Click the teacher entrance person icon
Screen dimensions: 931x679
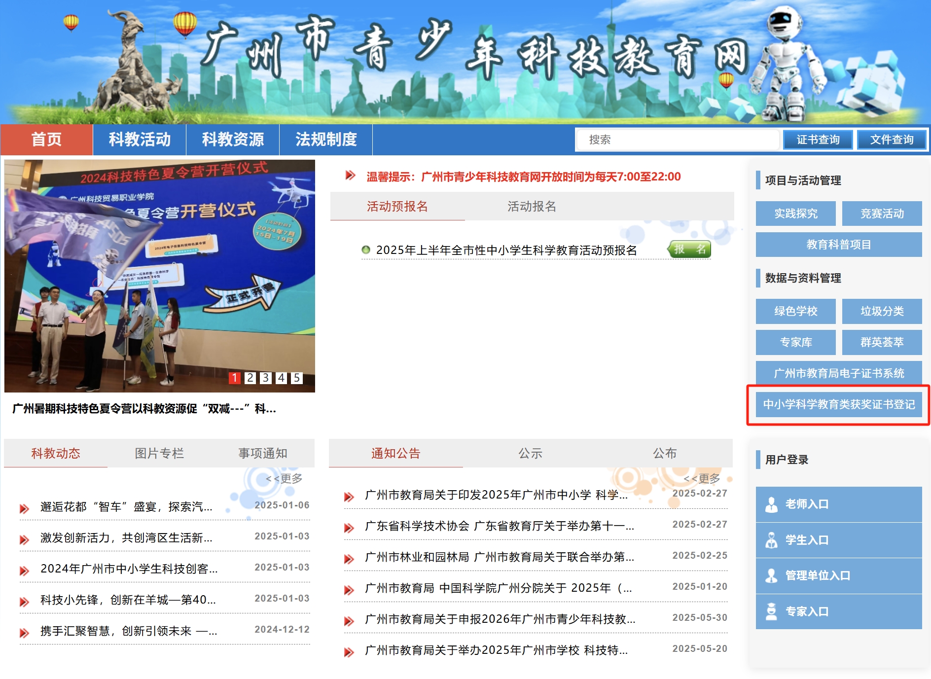tap(771, 504)
